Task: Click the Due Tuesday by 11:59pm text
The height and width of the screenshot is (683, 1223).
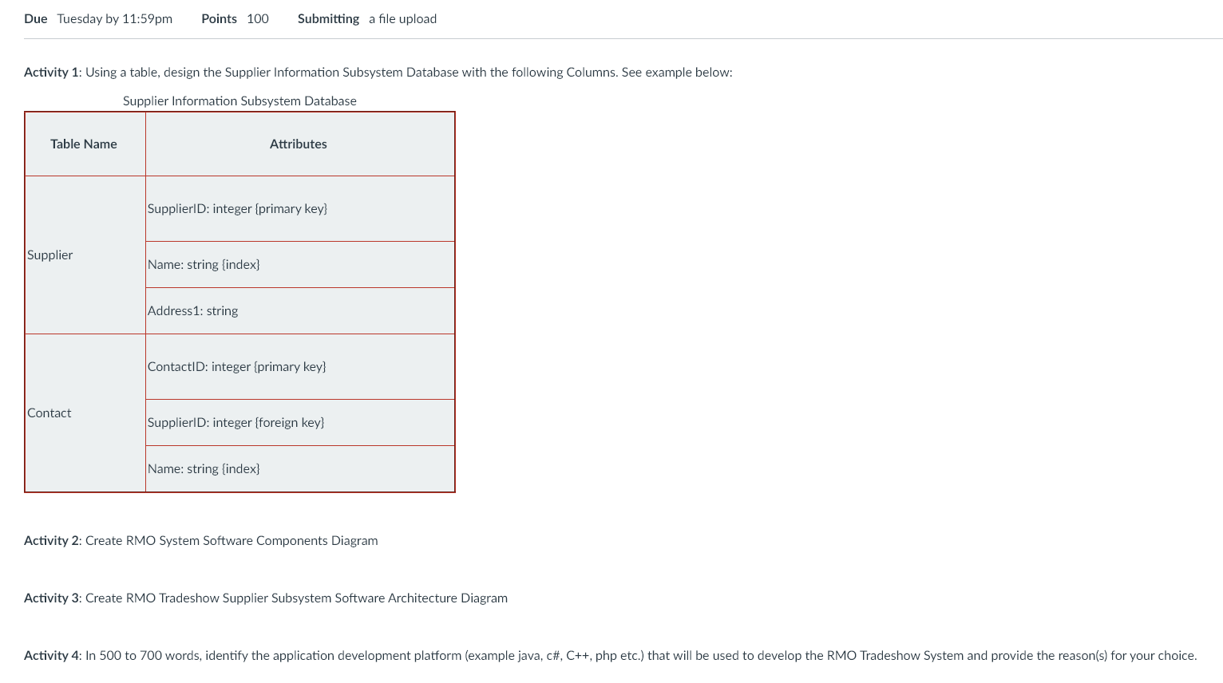Action: coord(97,18)
